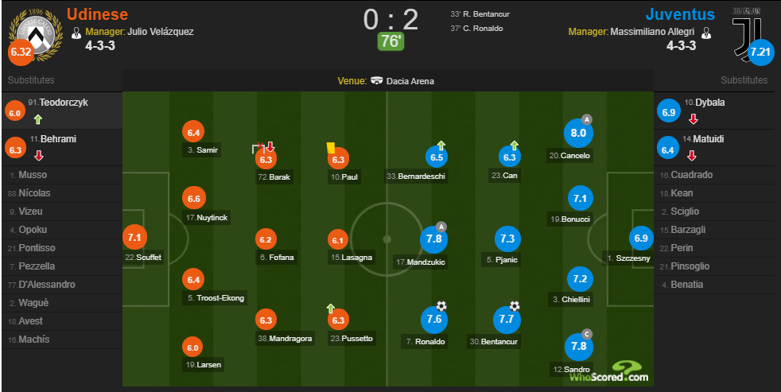Click the green sub-on arrow under Teodorczyk
The height and width of the screenshot is (392, 781).
[x=38, y=119]
